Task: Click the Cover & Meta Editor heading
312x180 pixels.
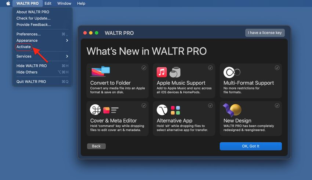Action: point(113,120)
